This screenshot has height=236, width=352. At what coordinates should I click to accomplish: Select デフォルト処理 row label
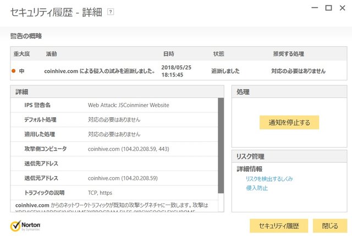40,120
